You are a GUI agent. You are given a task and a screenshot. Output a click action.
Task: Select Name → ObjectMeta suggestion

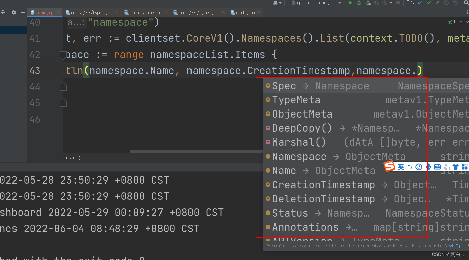coord(366,171)
